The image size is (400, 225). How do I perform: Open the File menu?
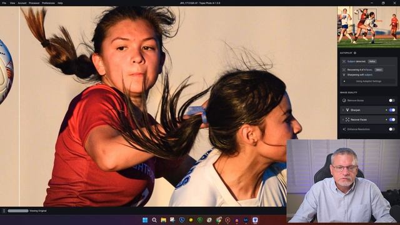(x=4, y=3)
